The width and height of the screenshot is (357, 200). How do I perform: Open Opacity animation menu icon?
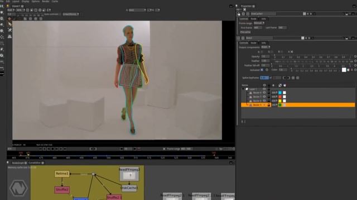point(355,57)
